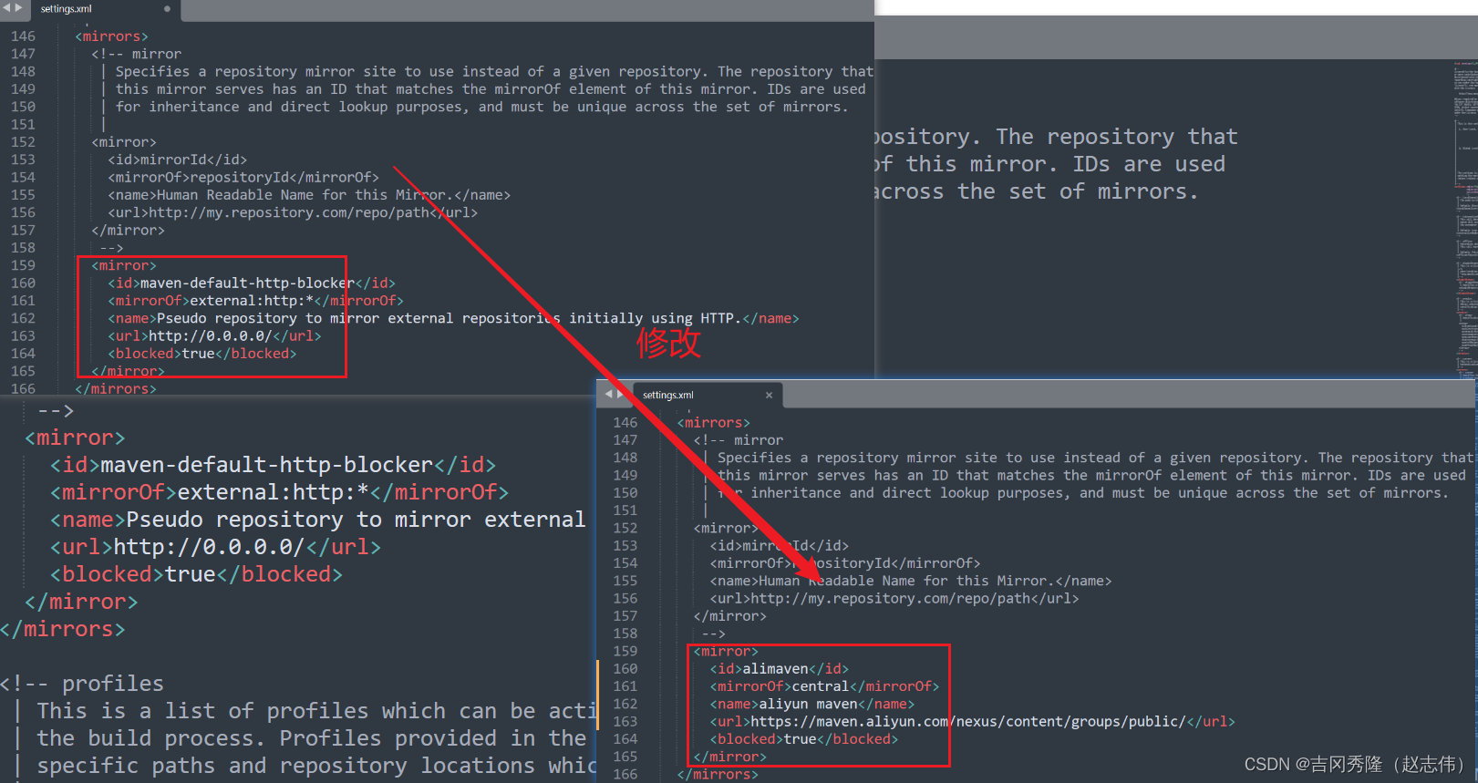Click zoomed 'across the set of mirrors.' text, right pane
This screenshot has height=783, width=1478.
[x=1037, y=191]
